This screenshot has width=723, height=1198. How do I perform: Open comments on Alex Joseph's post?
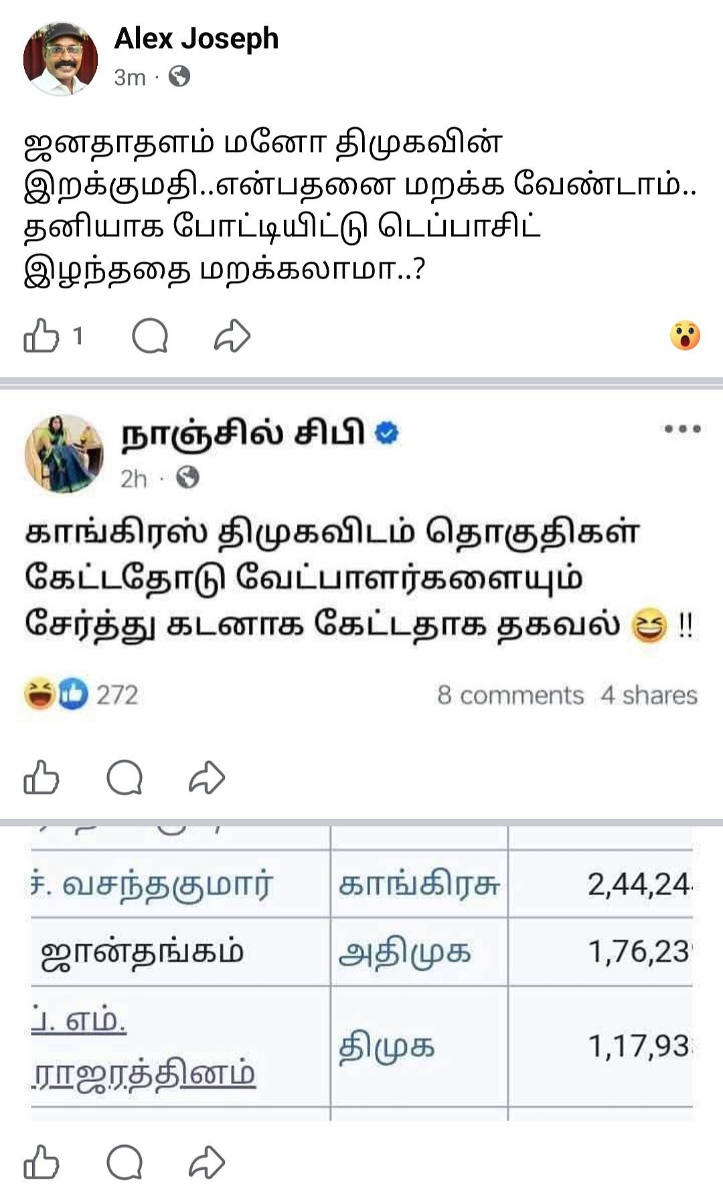pyautogui.click(x=149, y=336)
